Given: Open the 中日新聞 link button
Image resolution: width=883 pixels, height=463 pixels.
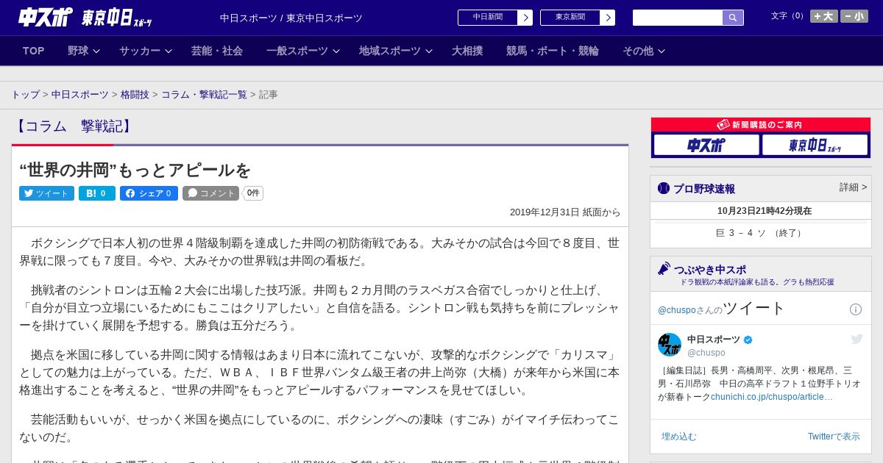Looking at the screenshot, I should 487,18.
